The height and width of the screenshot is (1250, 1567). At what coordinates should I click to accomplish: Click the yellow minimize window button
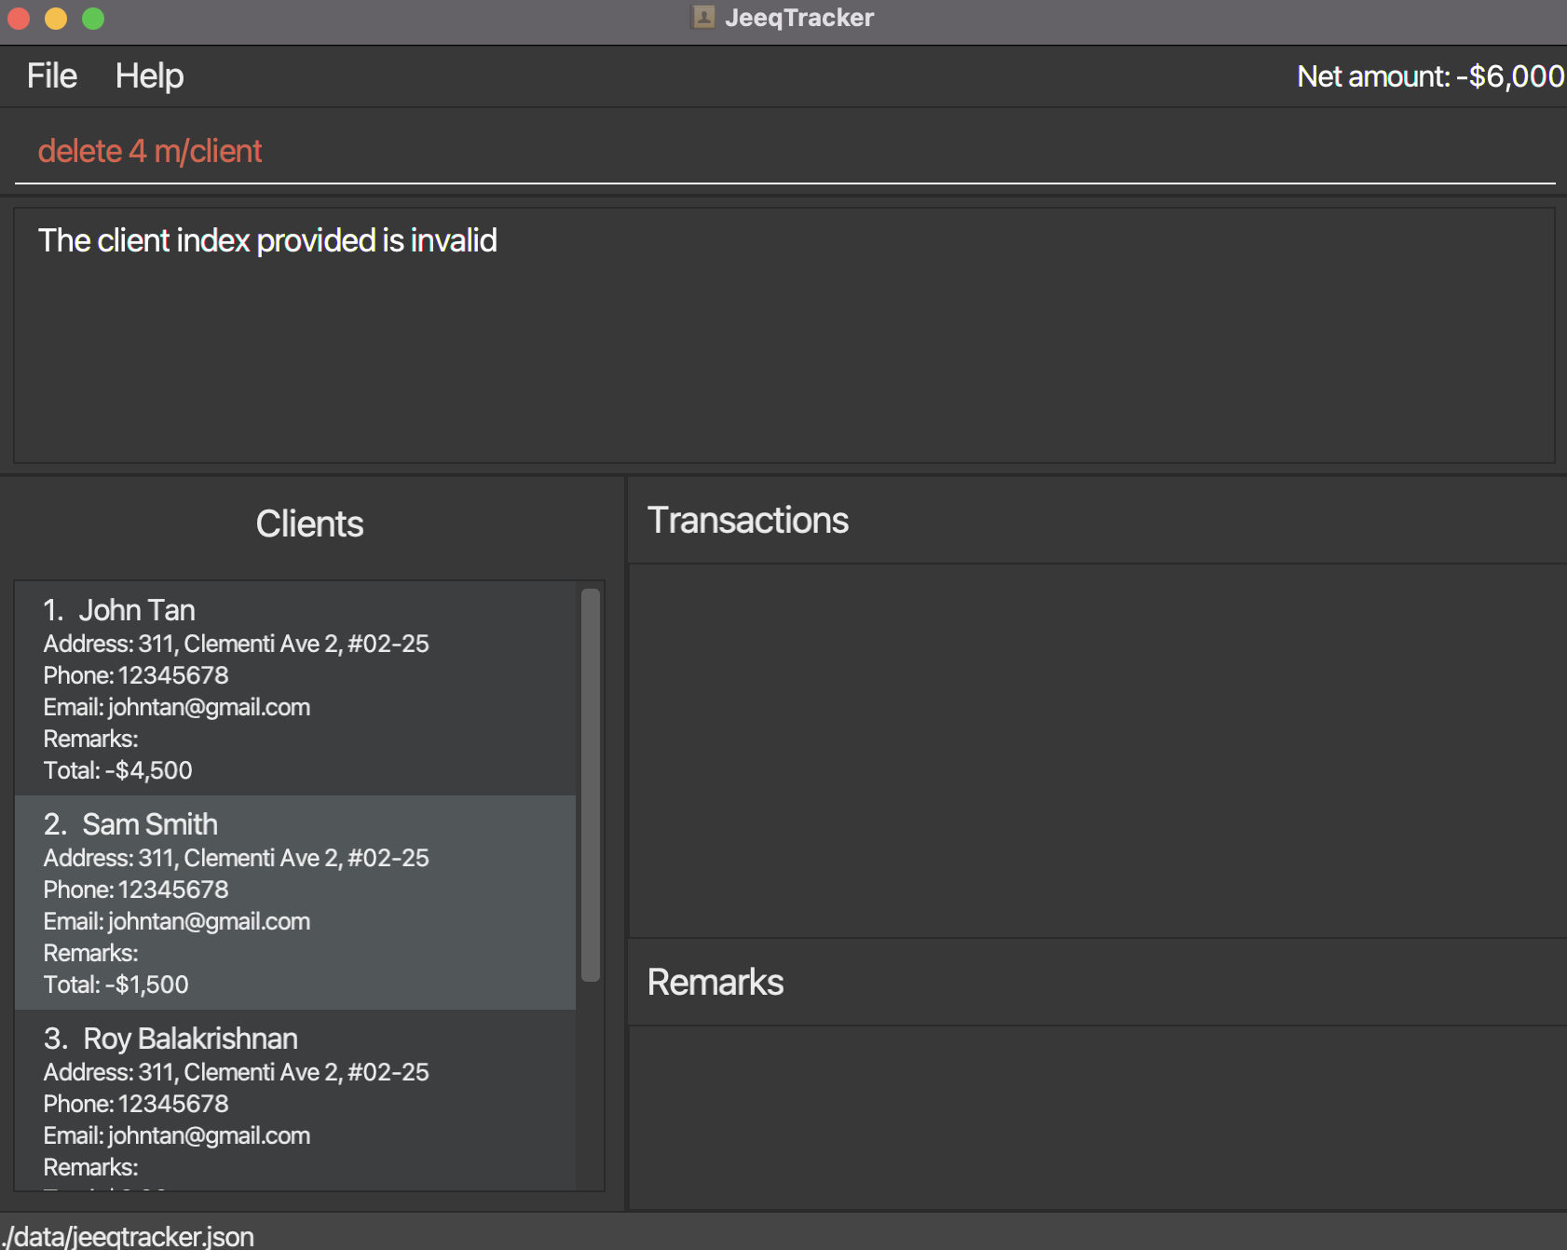(56, 18)
